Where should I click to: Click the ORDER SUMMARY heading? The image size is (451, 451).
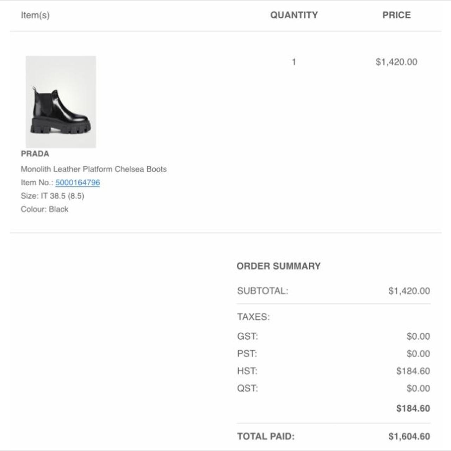pyautogui.click(x=279, y=266)
